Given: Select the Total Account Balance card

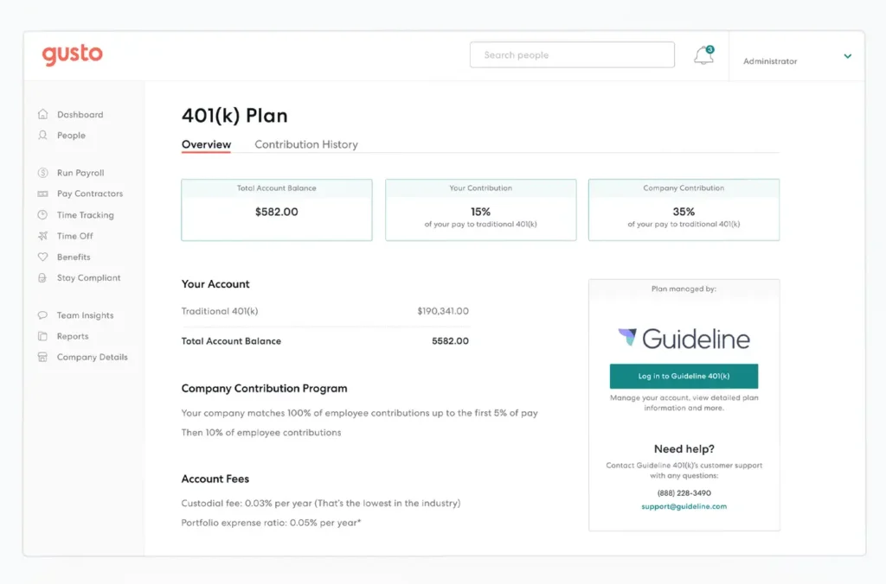Looking at the screenshot, I should pyautogui.click(x=276, y=209).
